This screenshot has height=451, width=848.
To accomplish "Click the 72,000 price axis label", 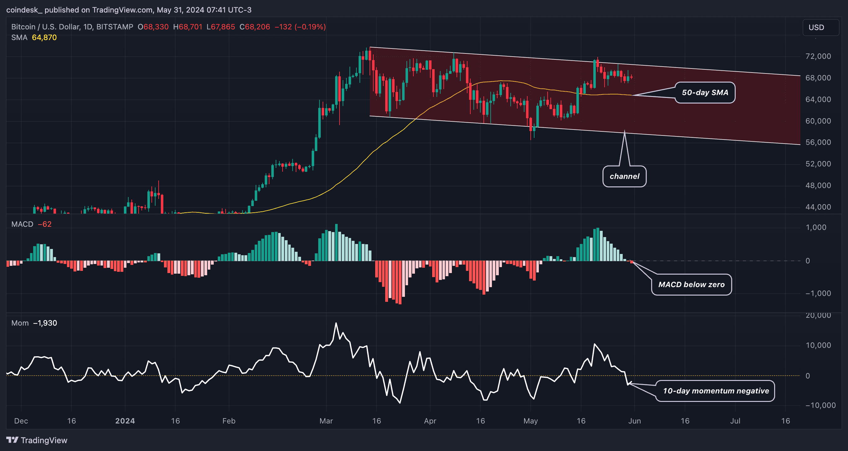I will [x=818, y=56].
